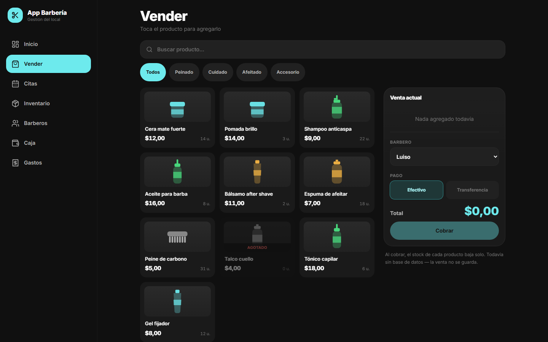Select Efectivo payment method

416,190
